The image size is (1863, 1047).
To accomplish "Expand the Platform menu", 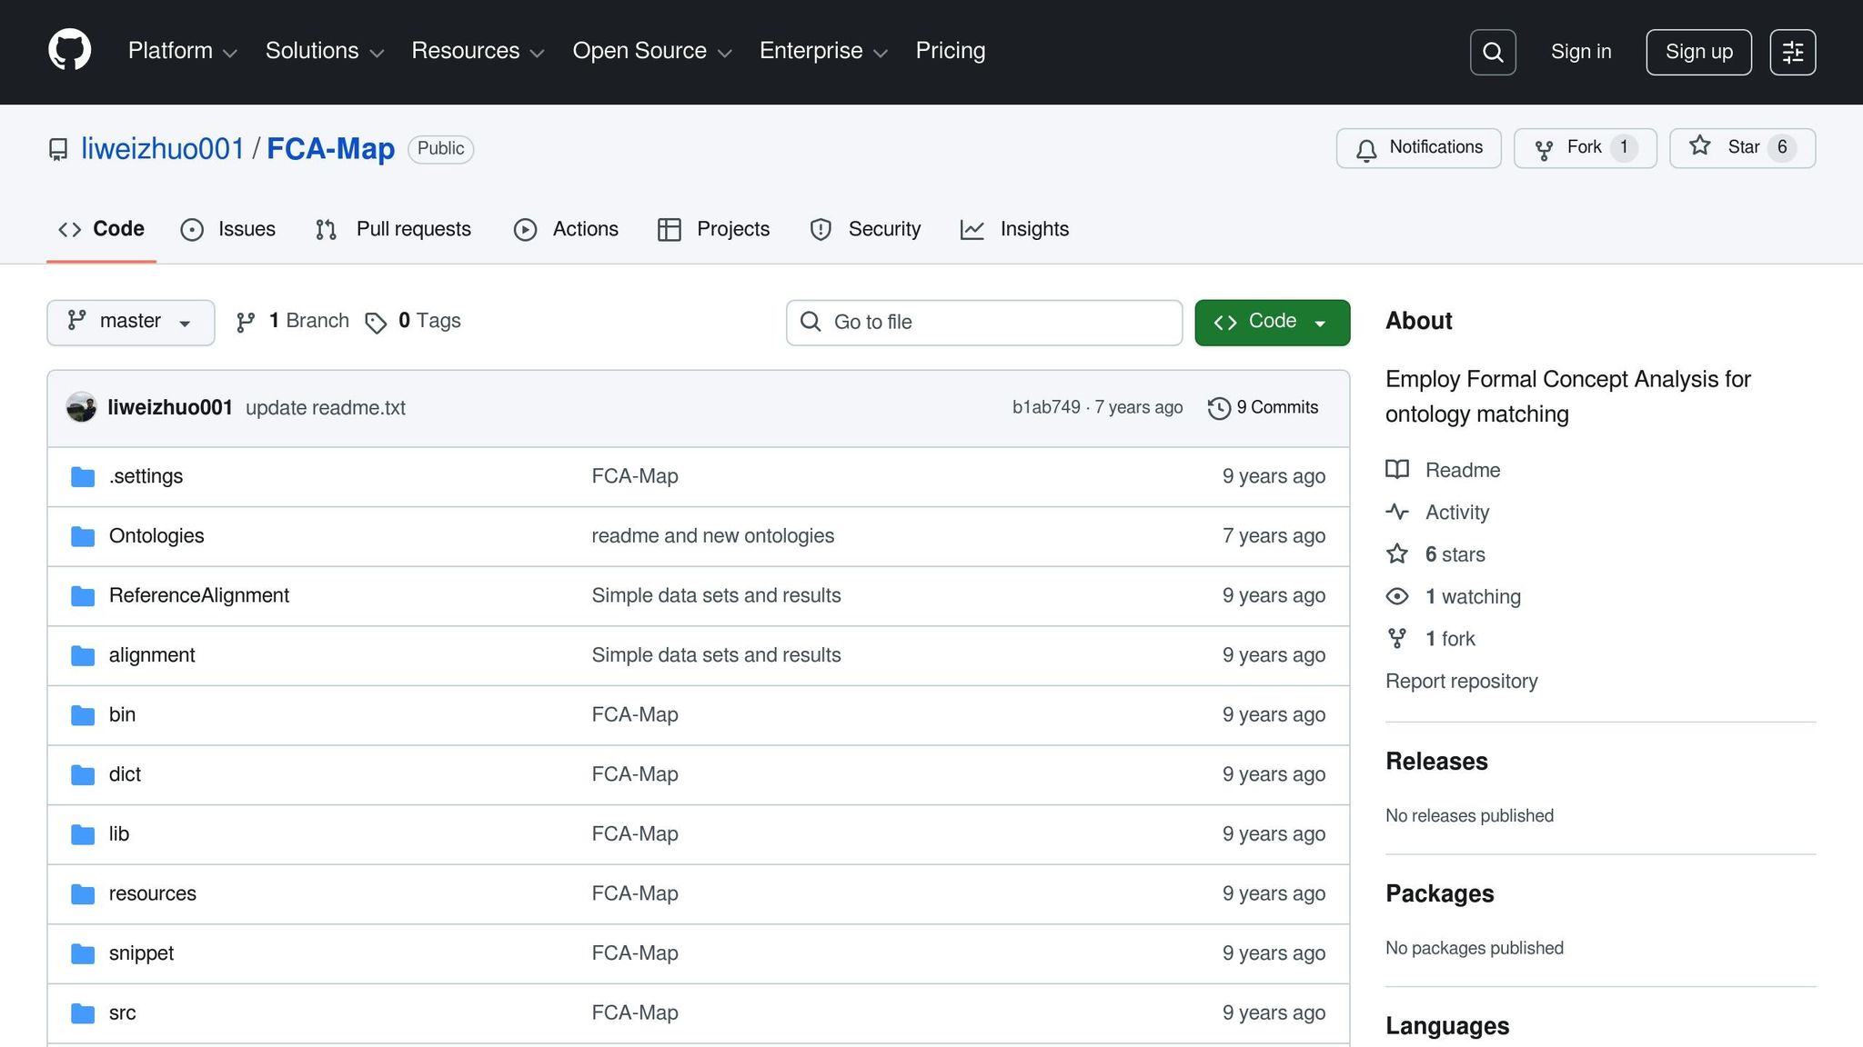I will (x=182, y=51).
